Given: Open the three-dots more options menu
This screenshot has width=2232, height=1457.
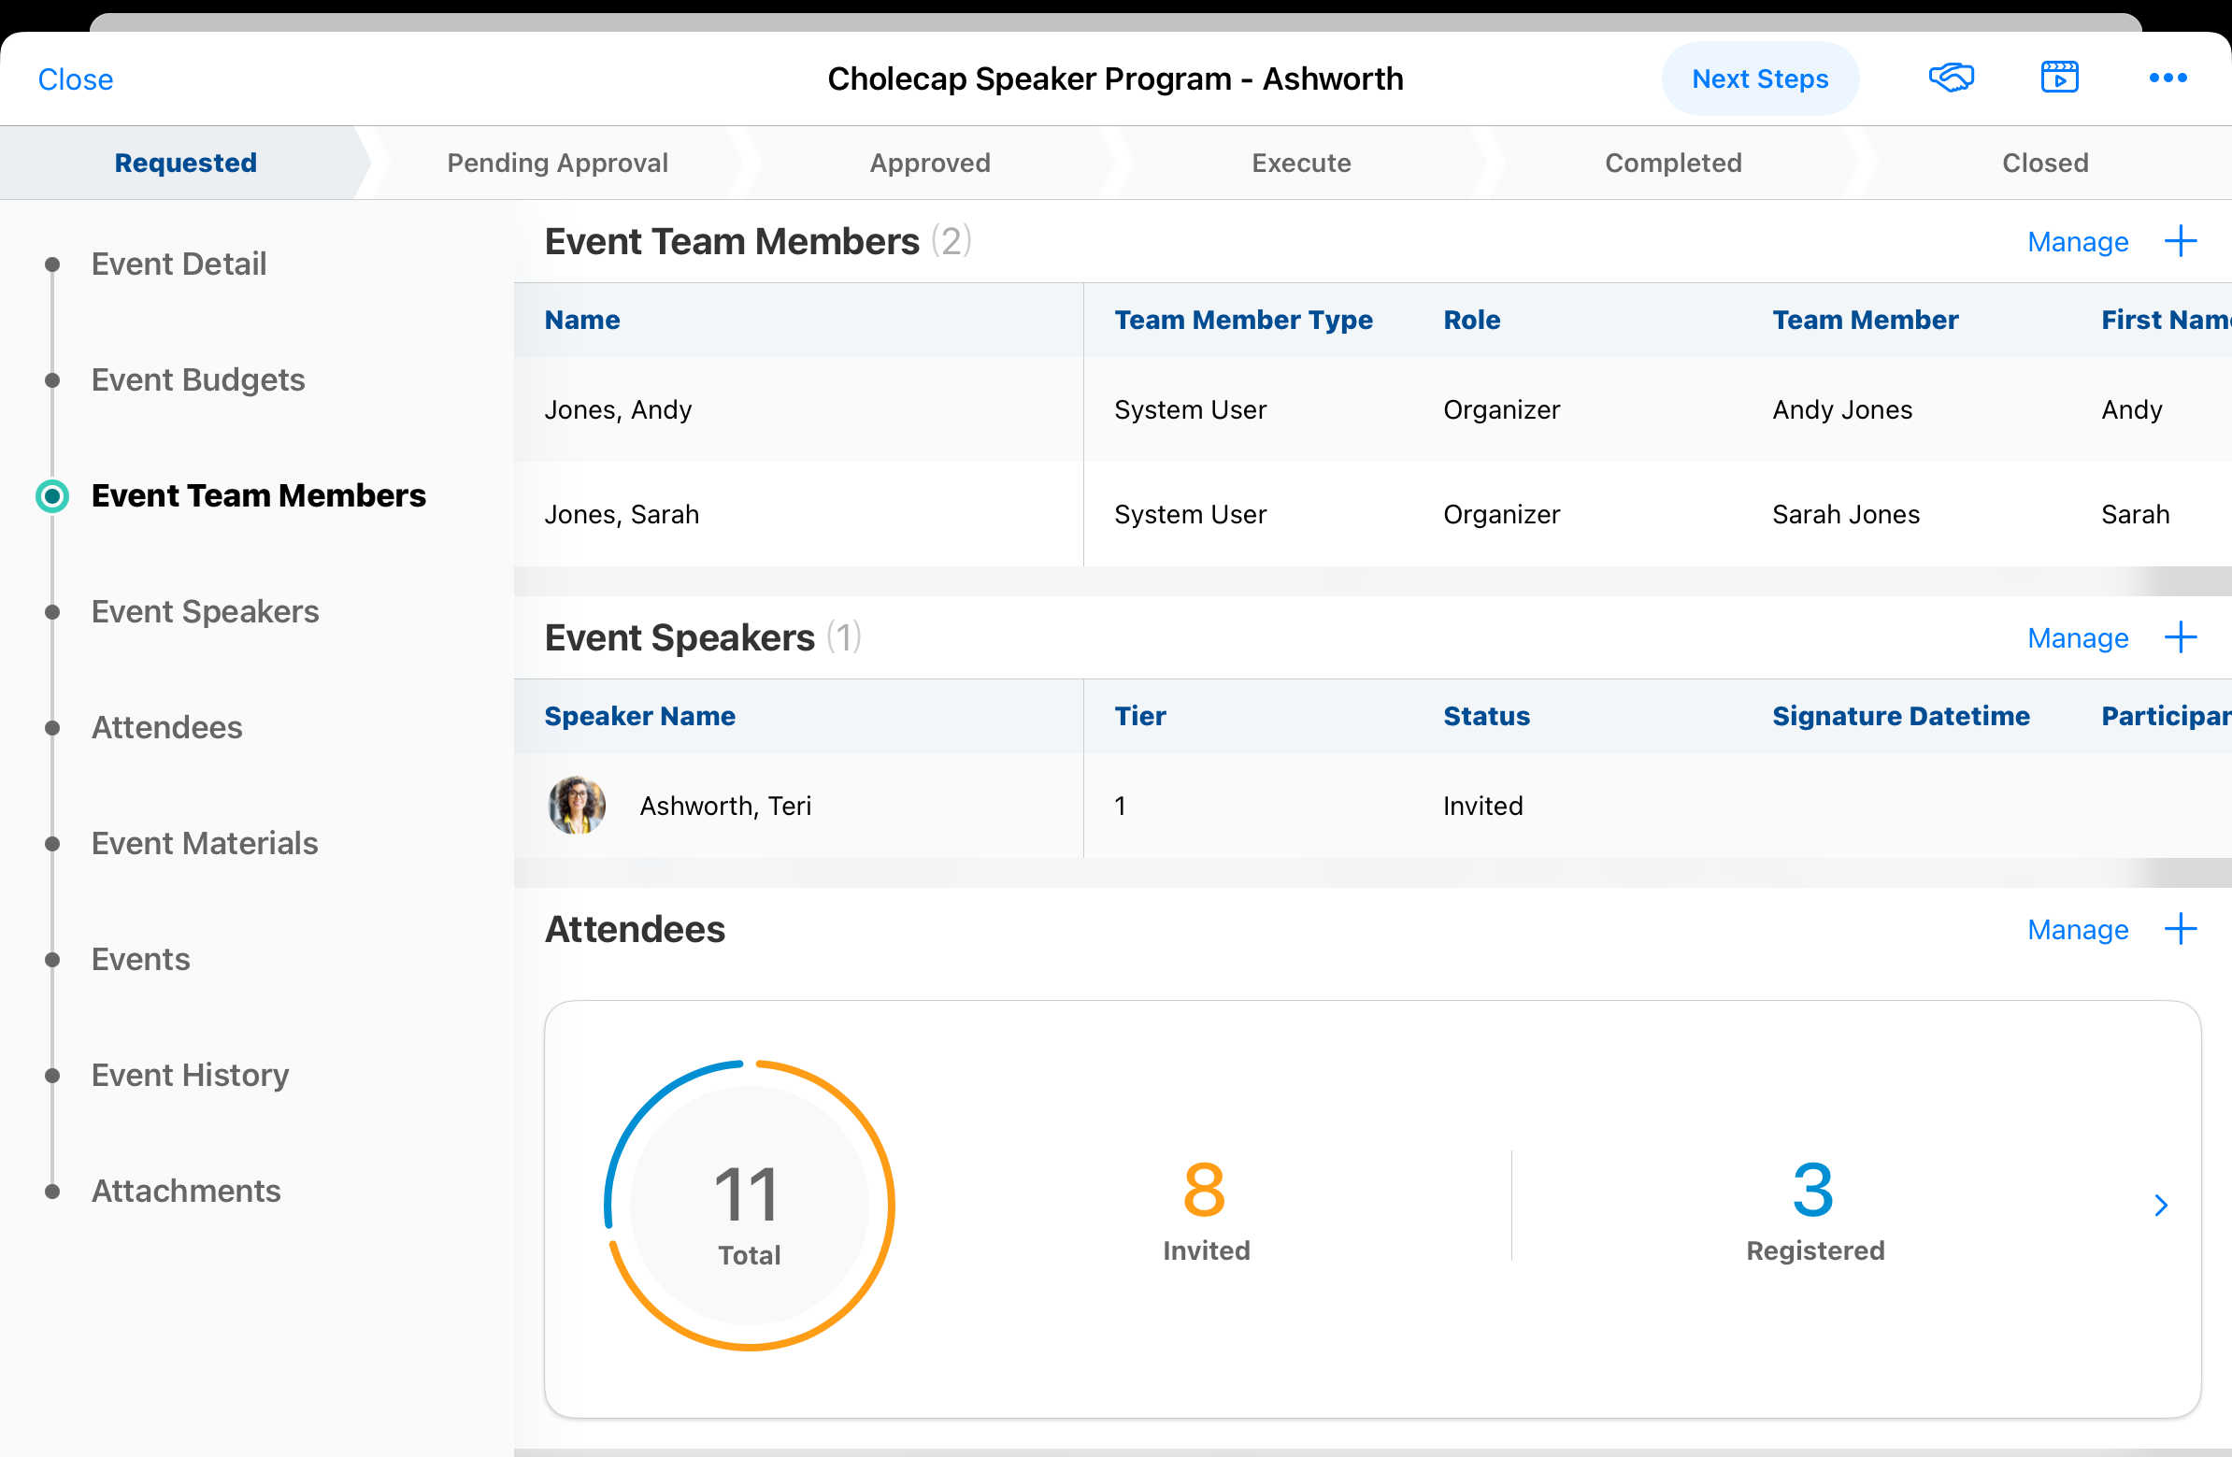Looking at the screenshot, I should pyautogui.click(x=2168, y=78).
